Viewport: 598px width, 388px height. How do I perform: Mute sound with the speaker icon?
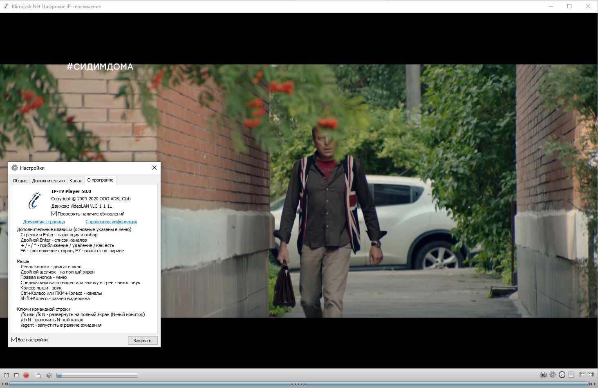point(49,375)
